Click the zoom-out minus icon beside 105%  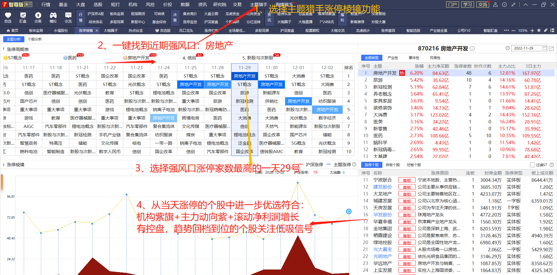pos(513,31)
